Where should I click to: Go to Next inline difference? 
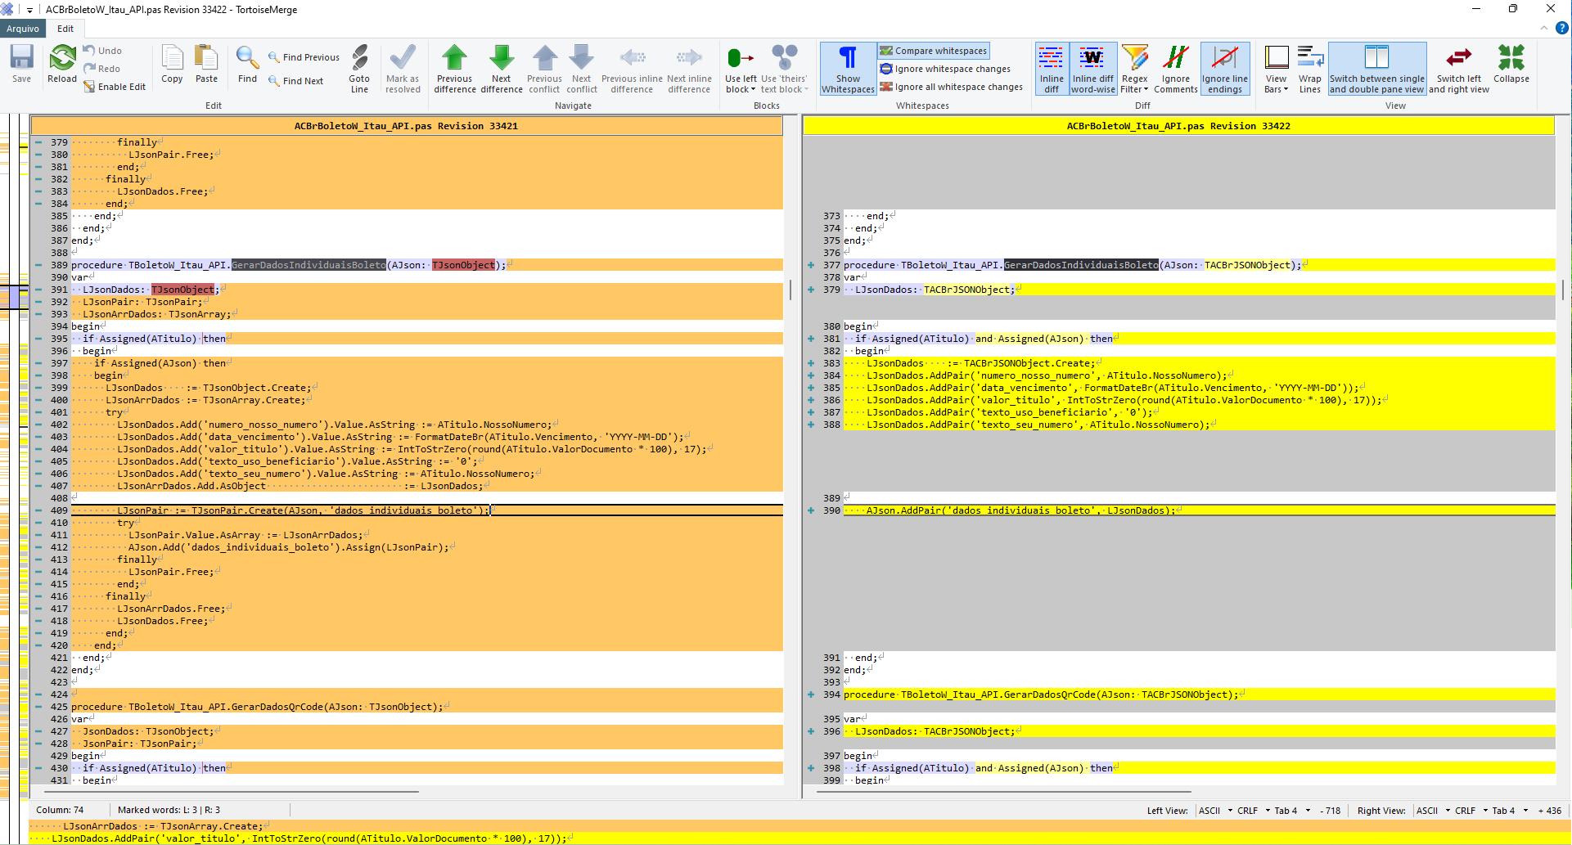click(x=689, y=69)
